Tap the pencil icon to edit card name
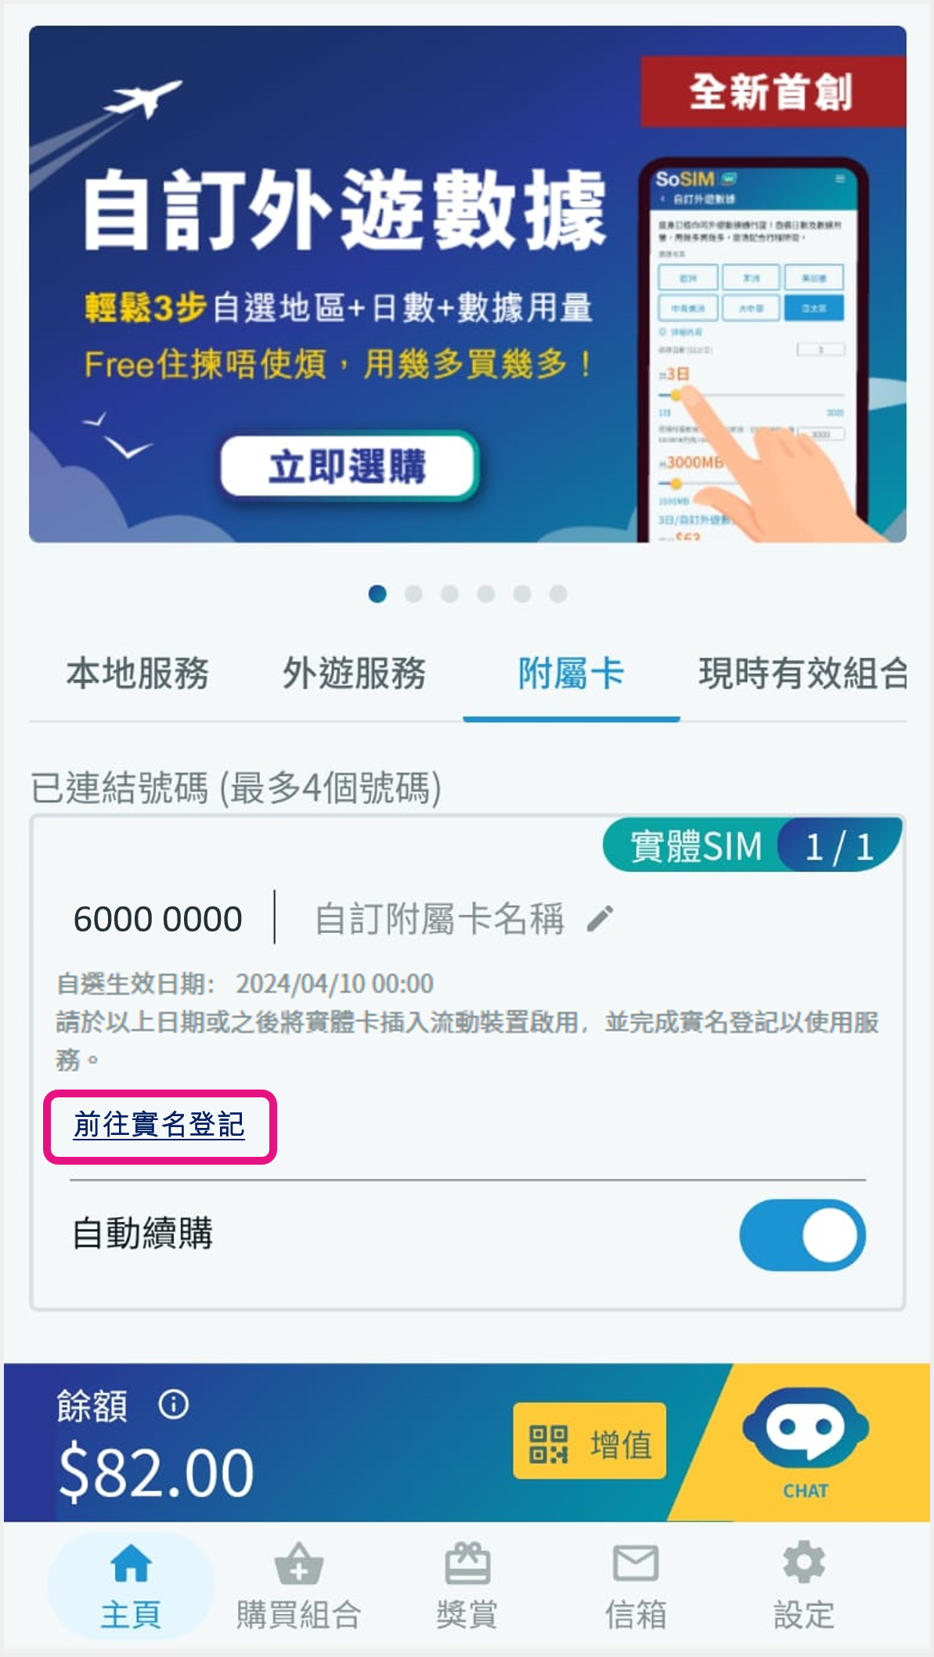 [x=600, y=918]
